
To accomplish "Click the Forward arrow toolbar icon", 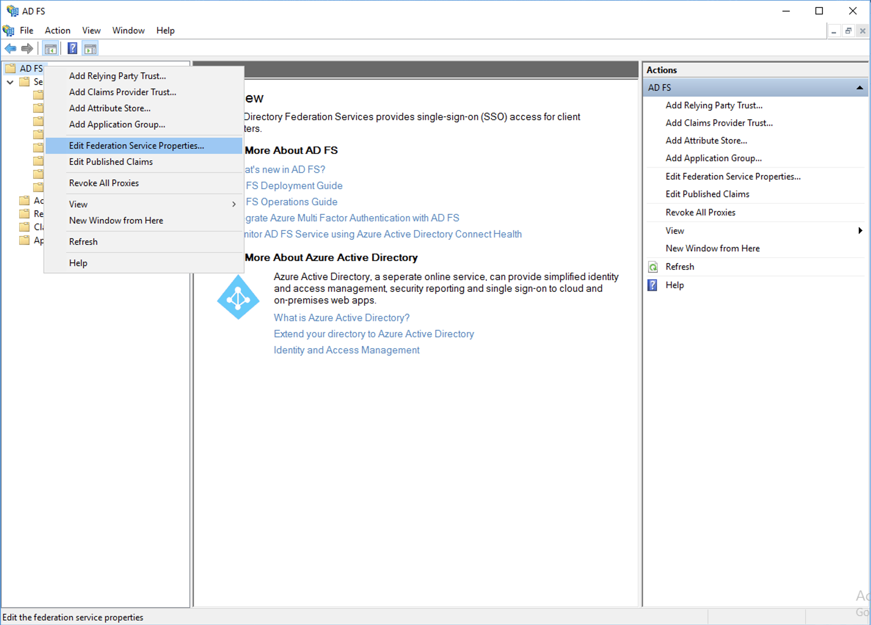I will [x=27, y=49].
